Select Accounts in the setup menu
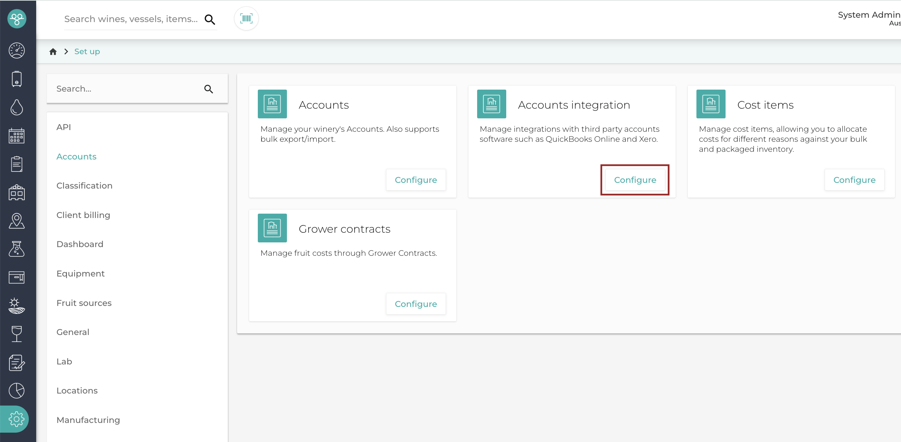 coord(76,156)
